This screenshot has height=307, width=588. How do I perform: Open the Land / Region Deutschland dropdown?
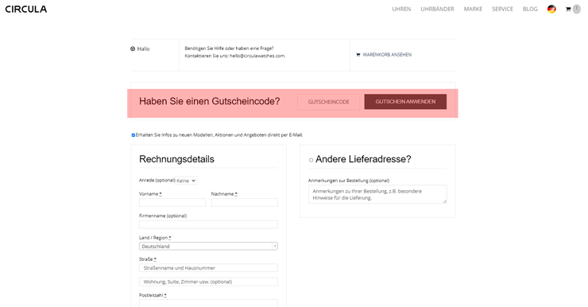(x=208, y=247)
